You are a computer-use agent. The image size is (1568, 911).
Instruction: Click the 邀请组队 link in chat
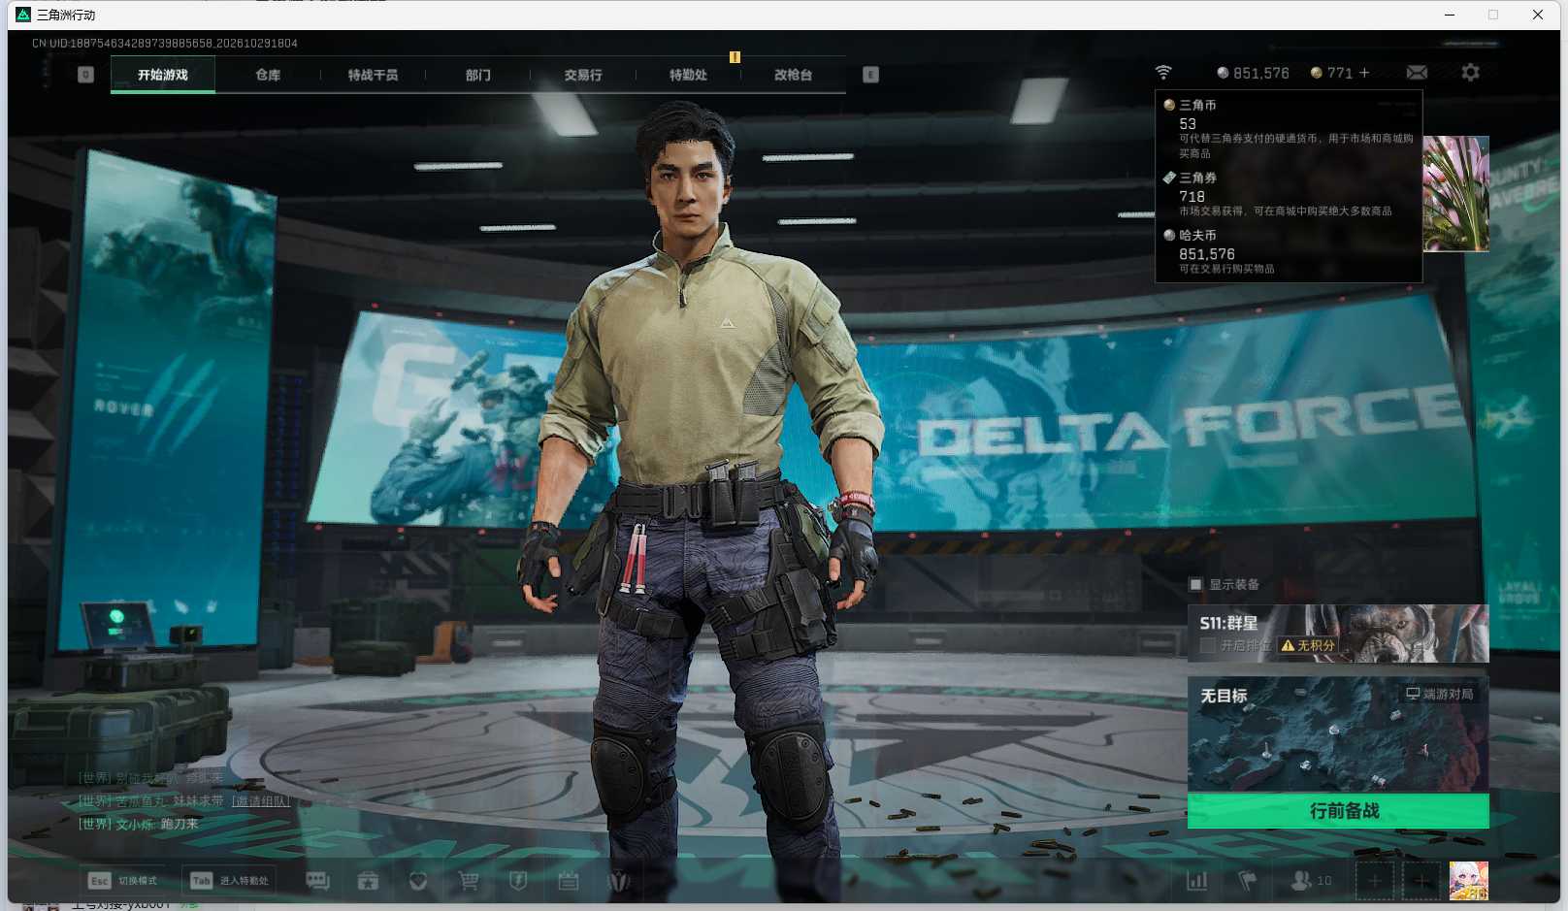point(260,801)
